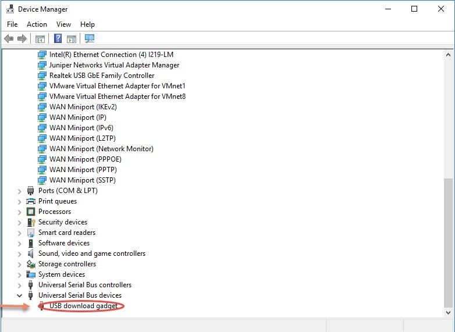
Task: Select WAN Miniport (IP) entry
Action: coord(78,117)
